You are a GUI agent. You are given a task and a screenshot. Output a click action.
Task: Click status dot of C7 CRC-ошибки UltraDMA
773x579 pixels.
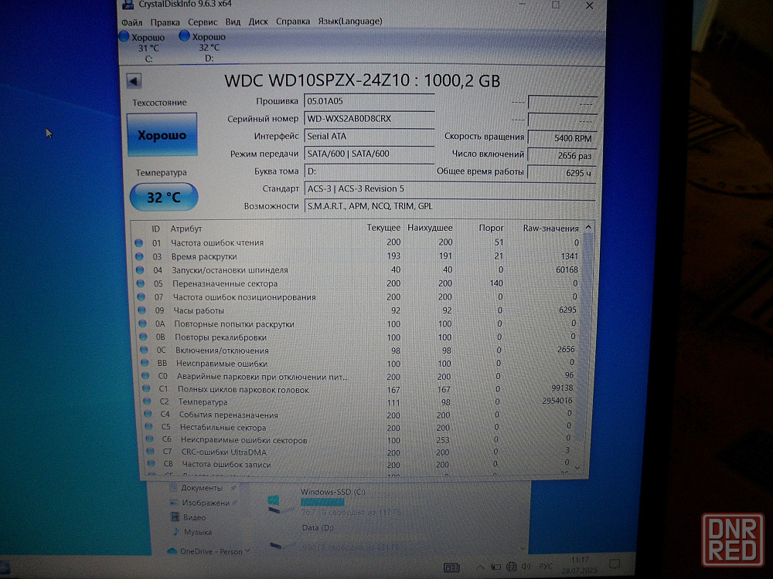(150, 451)
